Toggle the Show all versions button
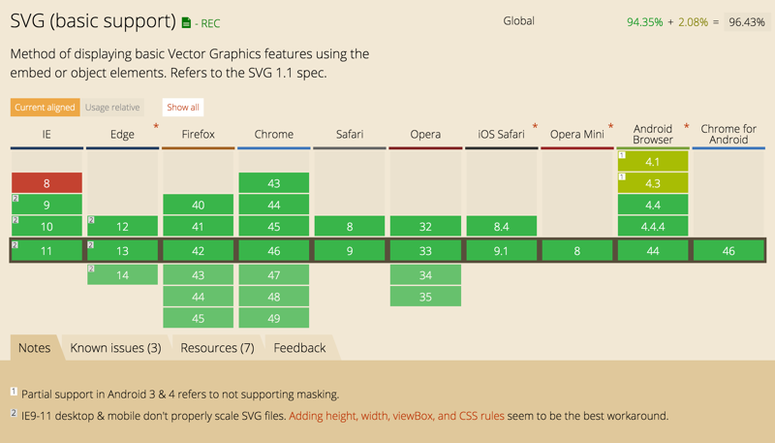The width and height of the screenshot is (775, 443). coord(183,108)
